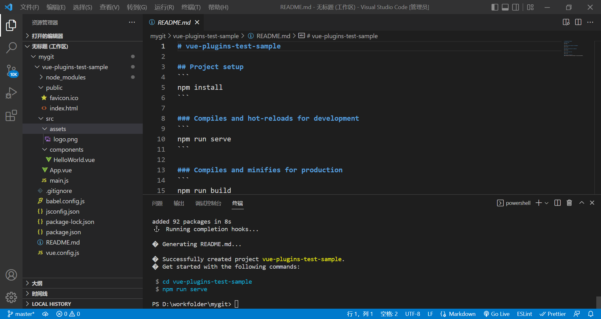Click the Prettier status bar item

[553, 314]
